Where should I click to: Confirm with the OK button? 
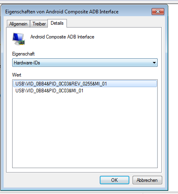(x=114, y=180)
